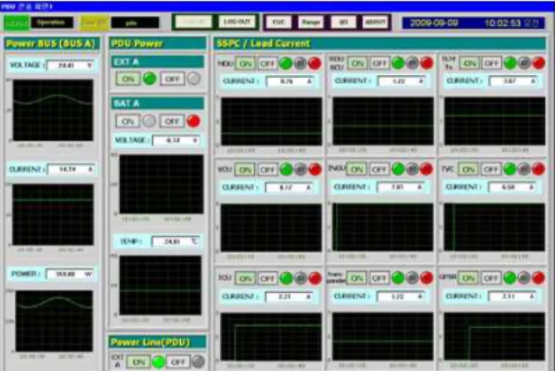Click gray middle lamp of GPSR channel
The height and width of the screenshot is (371, 555).
pos(524,278)
